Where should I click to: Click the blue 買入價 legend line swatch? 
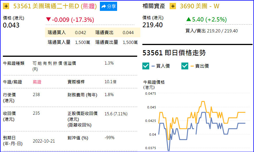point(153,66)
